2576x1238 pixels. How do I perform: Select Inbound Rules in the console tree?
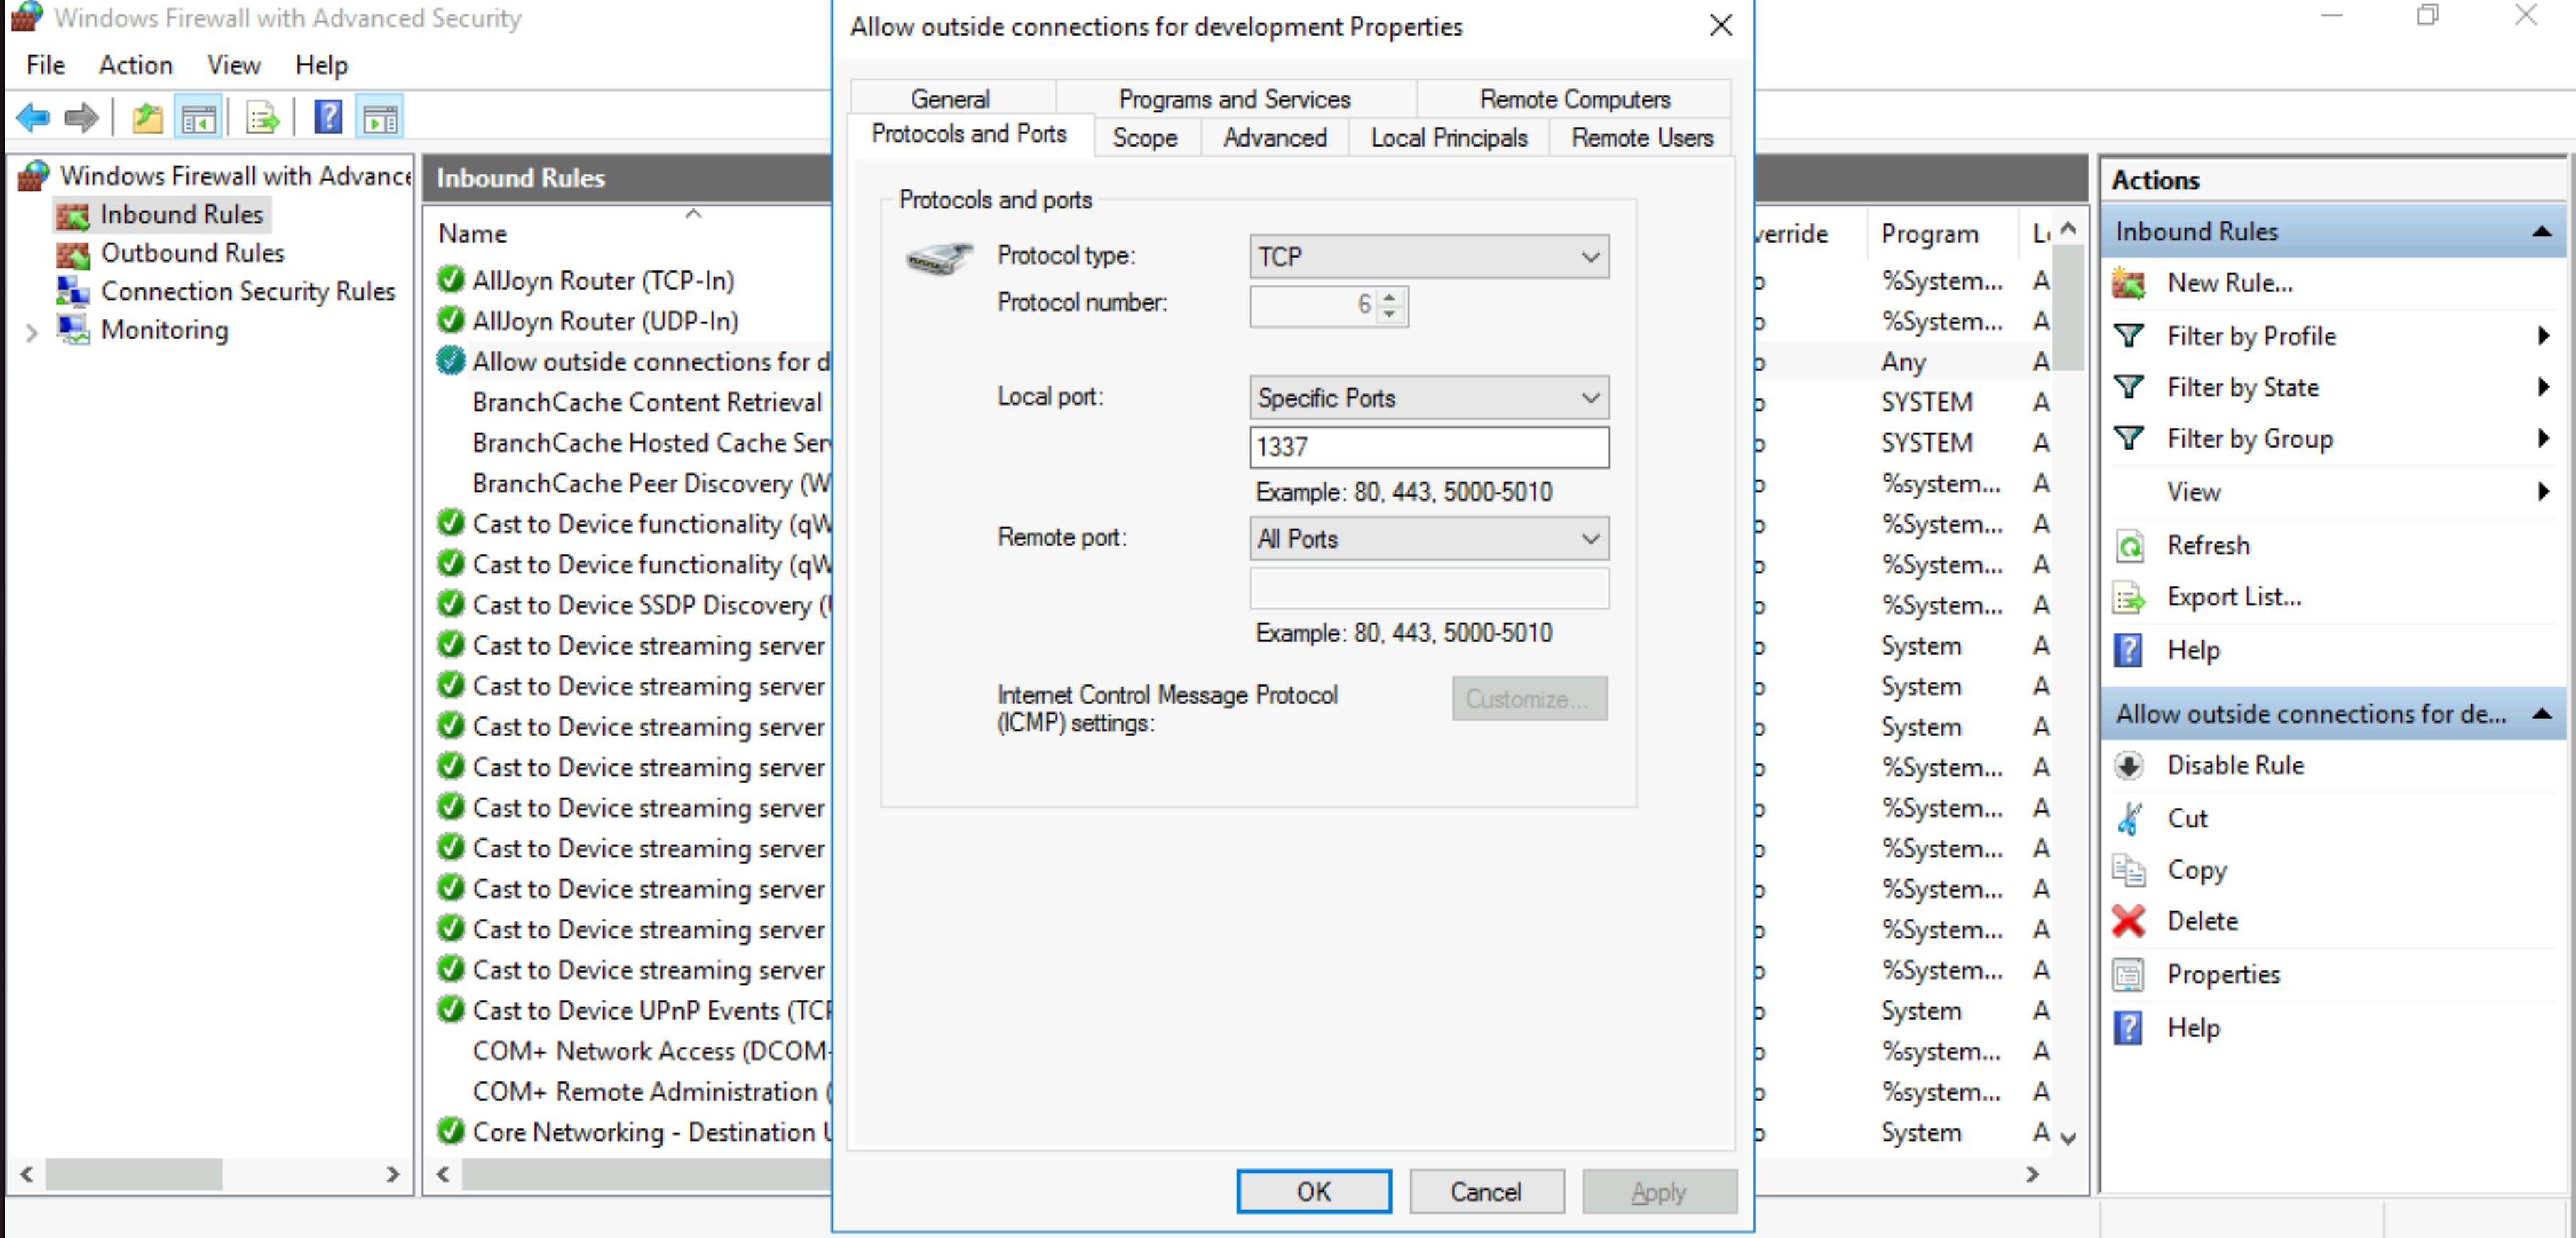[181, 215]
